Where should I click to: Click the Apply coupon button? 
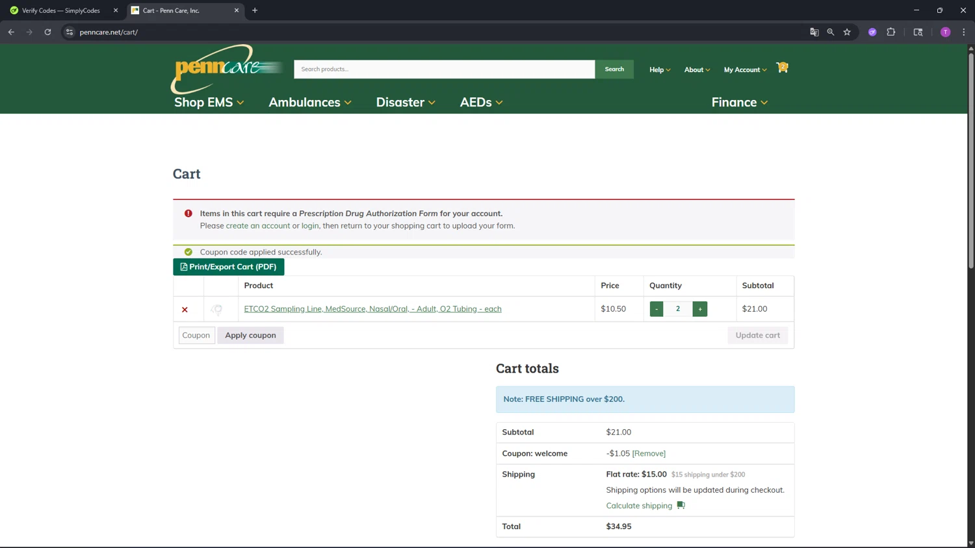coord(250,335)
